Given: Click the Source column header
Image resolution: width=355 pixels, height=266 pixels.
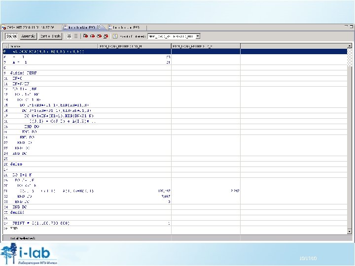Looking at the screenshot, I should coord(53,46).
